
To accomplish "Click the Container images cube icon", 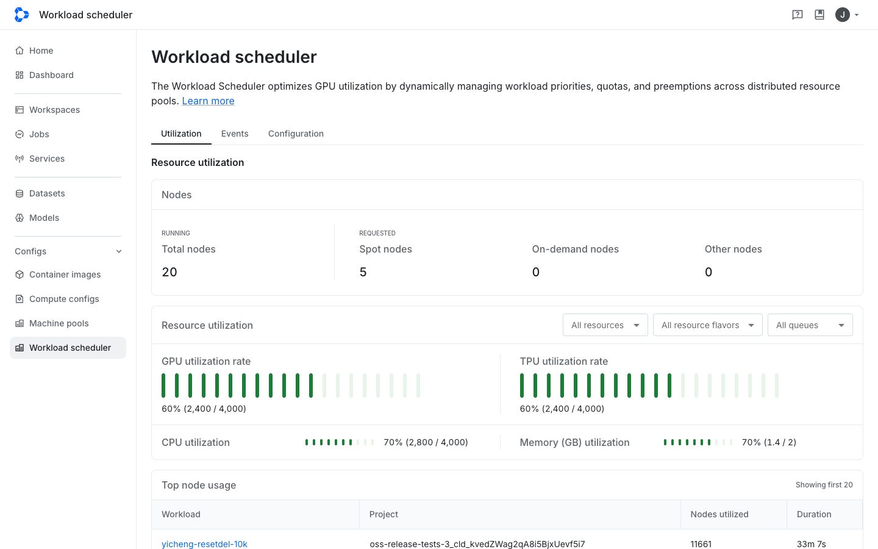I will [x=20, y=274].
